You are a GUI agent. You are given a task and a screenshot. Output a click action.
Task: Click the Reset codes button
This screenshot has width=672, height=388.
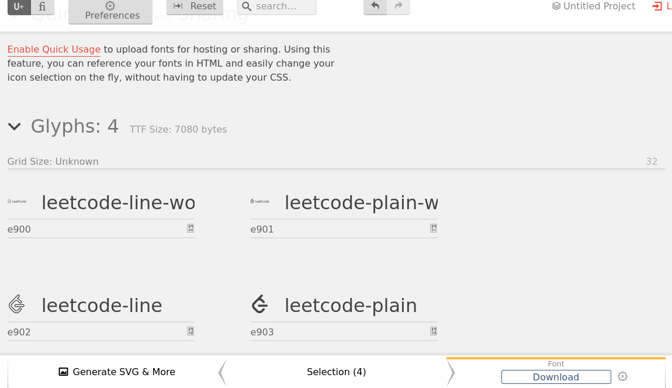pyautogui.click(x=195, y=6)
